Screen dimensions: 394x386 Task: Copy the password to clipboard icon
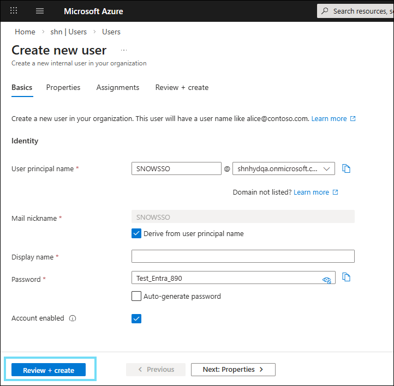click(346, 278)
